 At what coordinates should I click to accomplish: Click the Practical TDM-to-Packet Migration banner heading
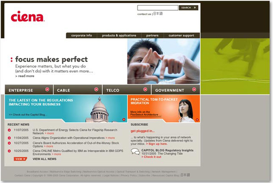pyautogui.click(x=154, y=101)
